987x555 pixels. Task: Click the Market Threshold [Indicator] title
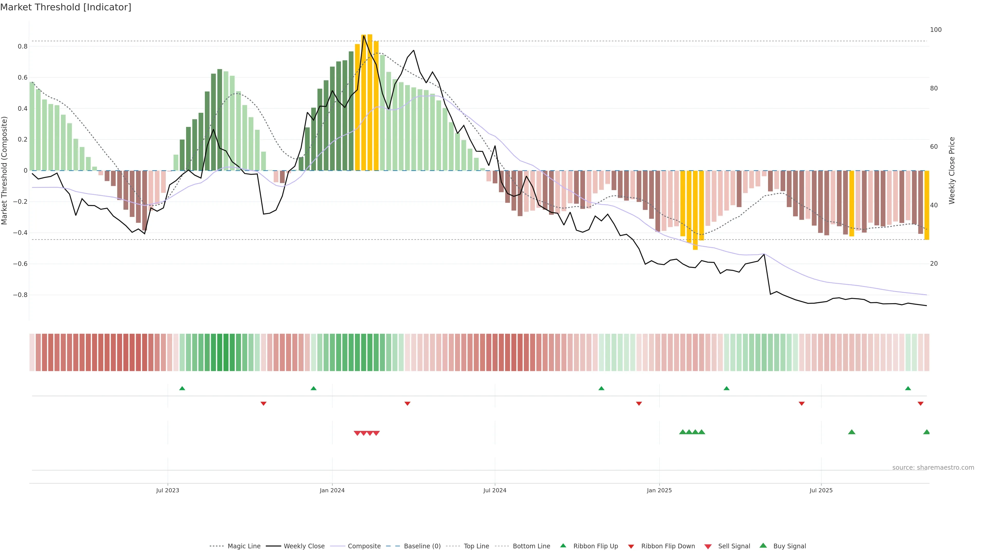click(x=66, y=7)
